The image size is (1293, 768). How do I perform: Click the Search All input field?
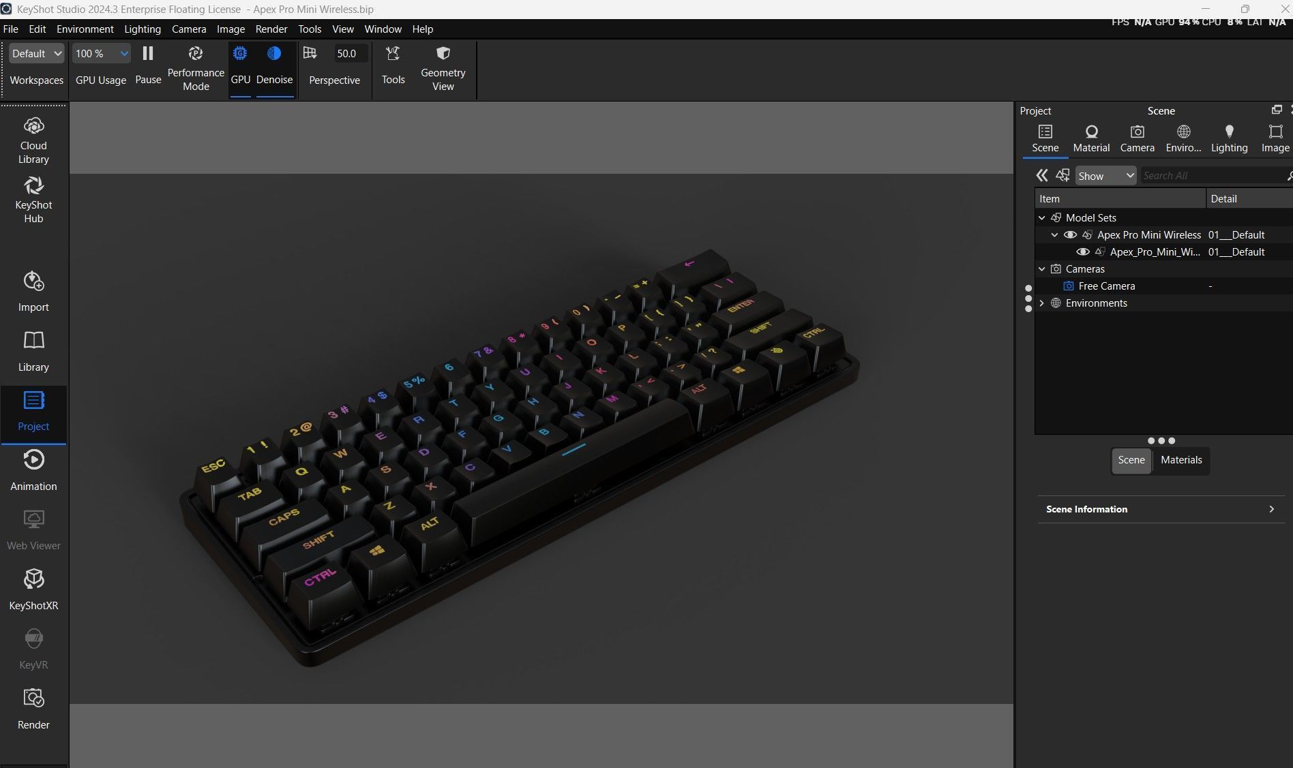1212,176
